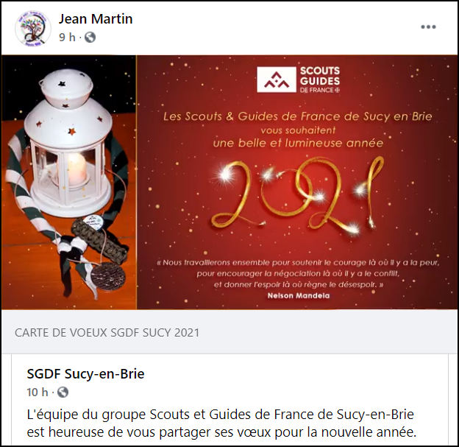Click the 'une belle et lumineuse année' text
The image size is (459, 447).
(x=298, y=143)
